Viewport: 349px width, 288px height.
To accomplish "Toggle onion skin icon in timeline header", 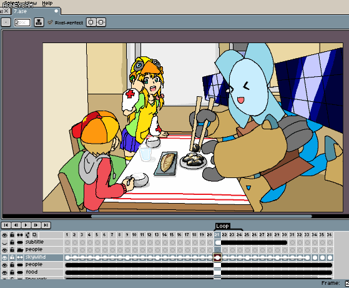I will click(35, 235).
